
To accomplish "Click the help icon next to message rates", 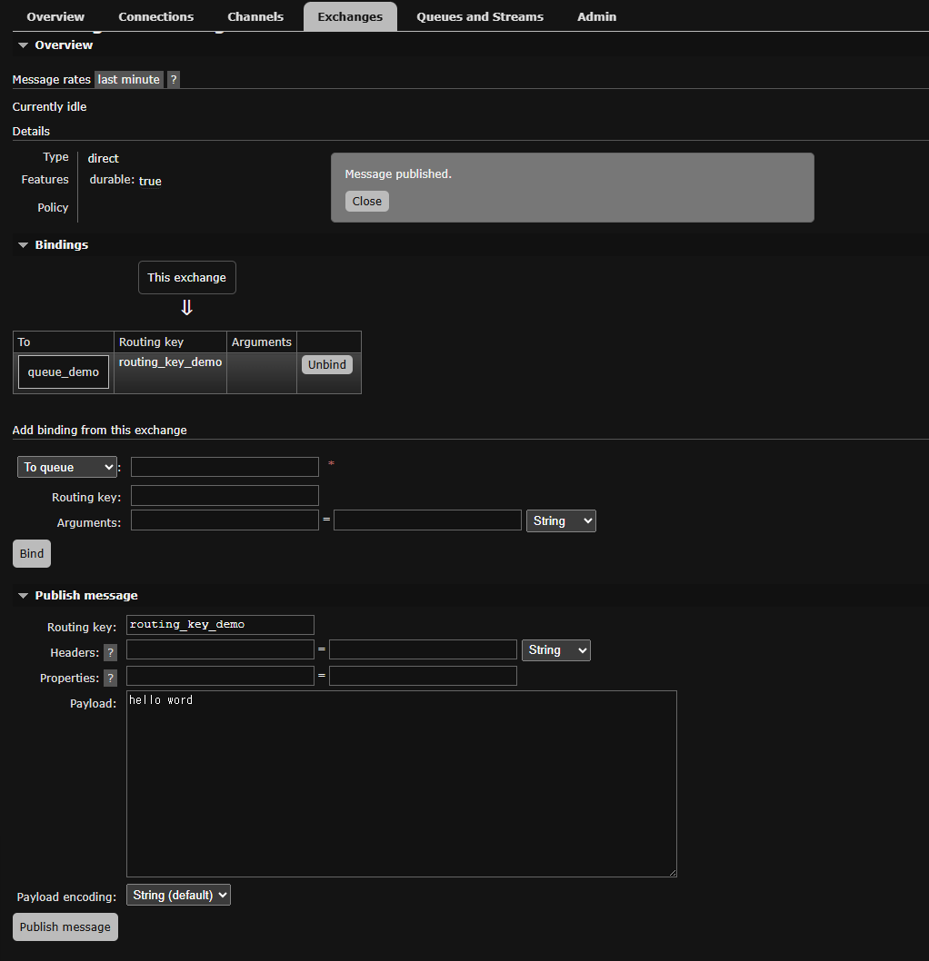I will 174,80.
